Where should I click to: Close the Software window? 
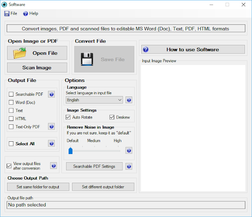pos(243,5)
